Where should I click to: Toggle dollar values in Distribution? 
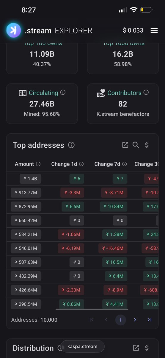tap(147, 348)
